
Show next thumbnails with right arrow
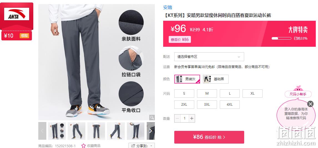coord(151,131)
